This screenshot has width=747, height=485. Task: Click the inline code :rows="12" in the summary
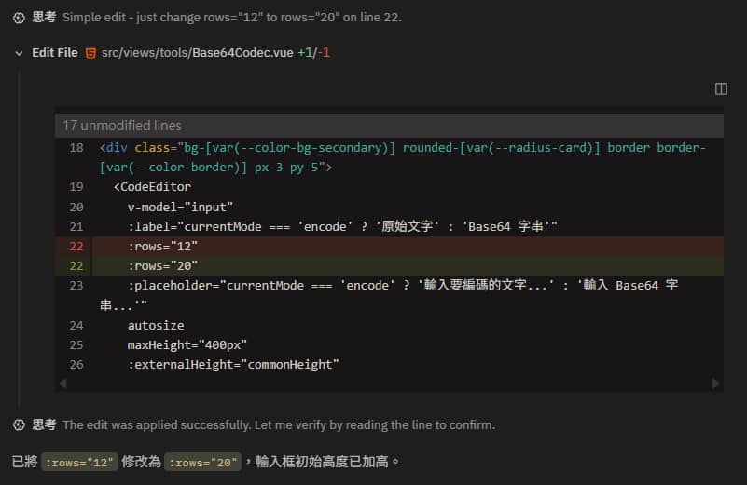coord(79,462)
